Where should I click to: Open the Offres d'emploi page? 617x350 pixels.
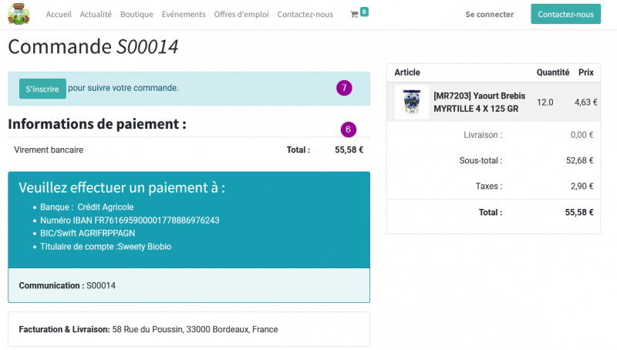[x=241, y=14]
